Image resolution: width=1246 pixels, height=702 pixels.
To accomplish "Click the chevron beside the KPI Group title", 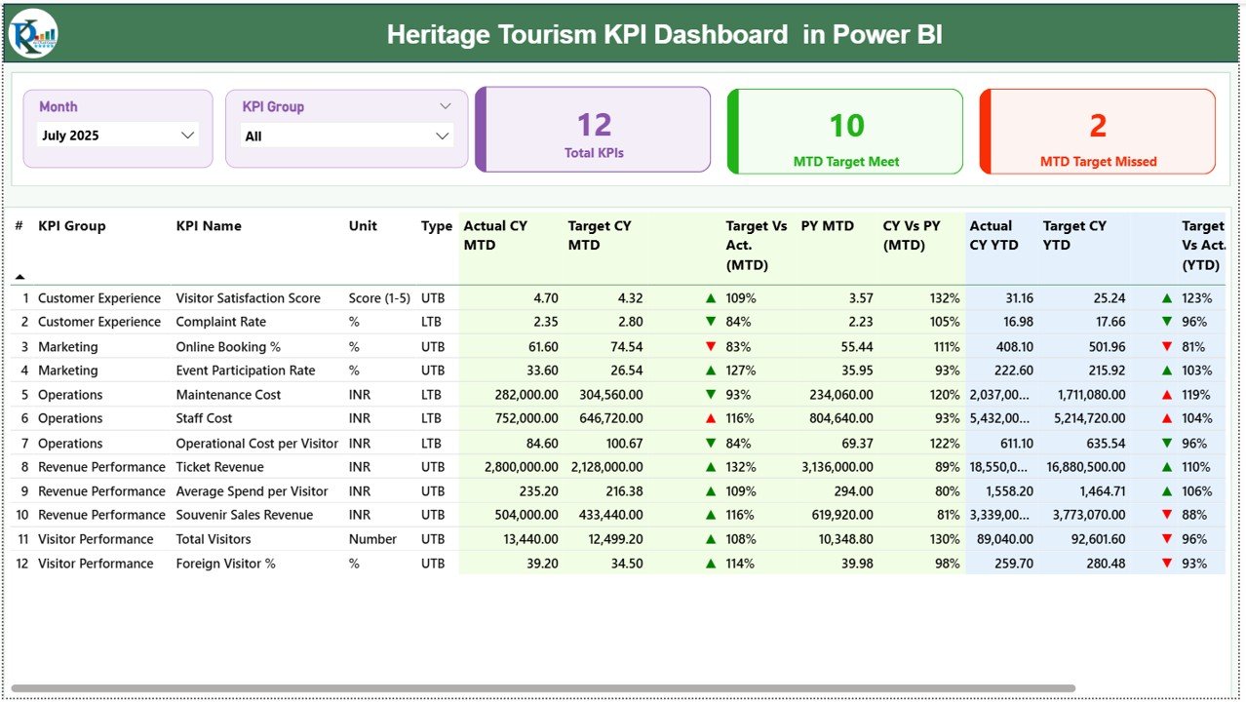I will pos(446,106).
